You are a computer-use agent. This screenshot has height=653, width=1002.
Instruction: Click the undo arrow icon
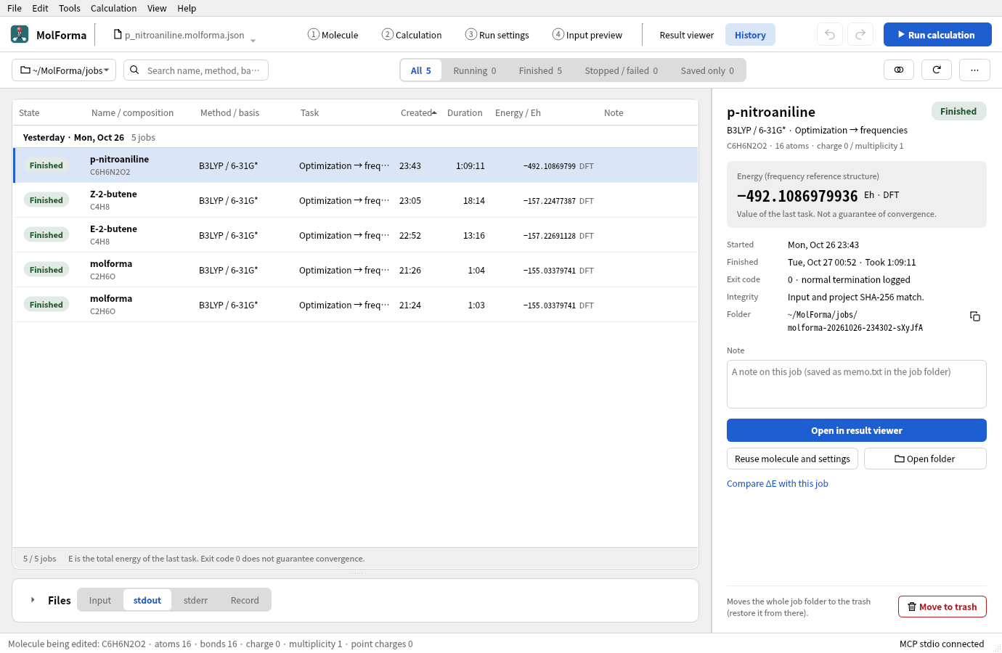coord(830,35)
